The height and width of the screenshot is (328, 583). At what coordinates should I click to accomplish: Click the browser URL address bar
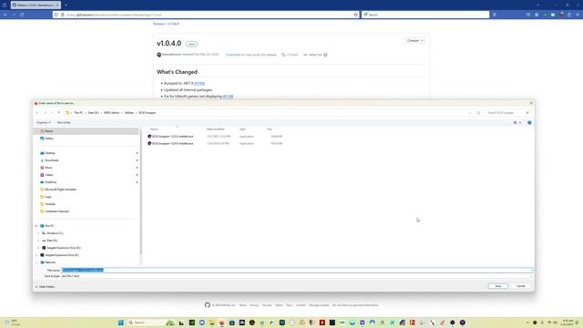[207, 15]
